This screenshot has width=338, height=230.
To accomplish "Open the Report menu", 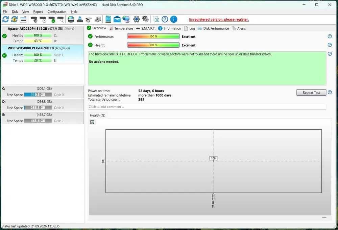I will tap(38, 11).
